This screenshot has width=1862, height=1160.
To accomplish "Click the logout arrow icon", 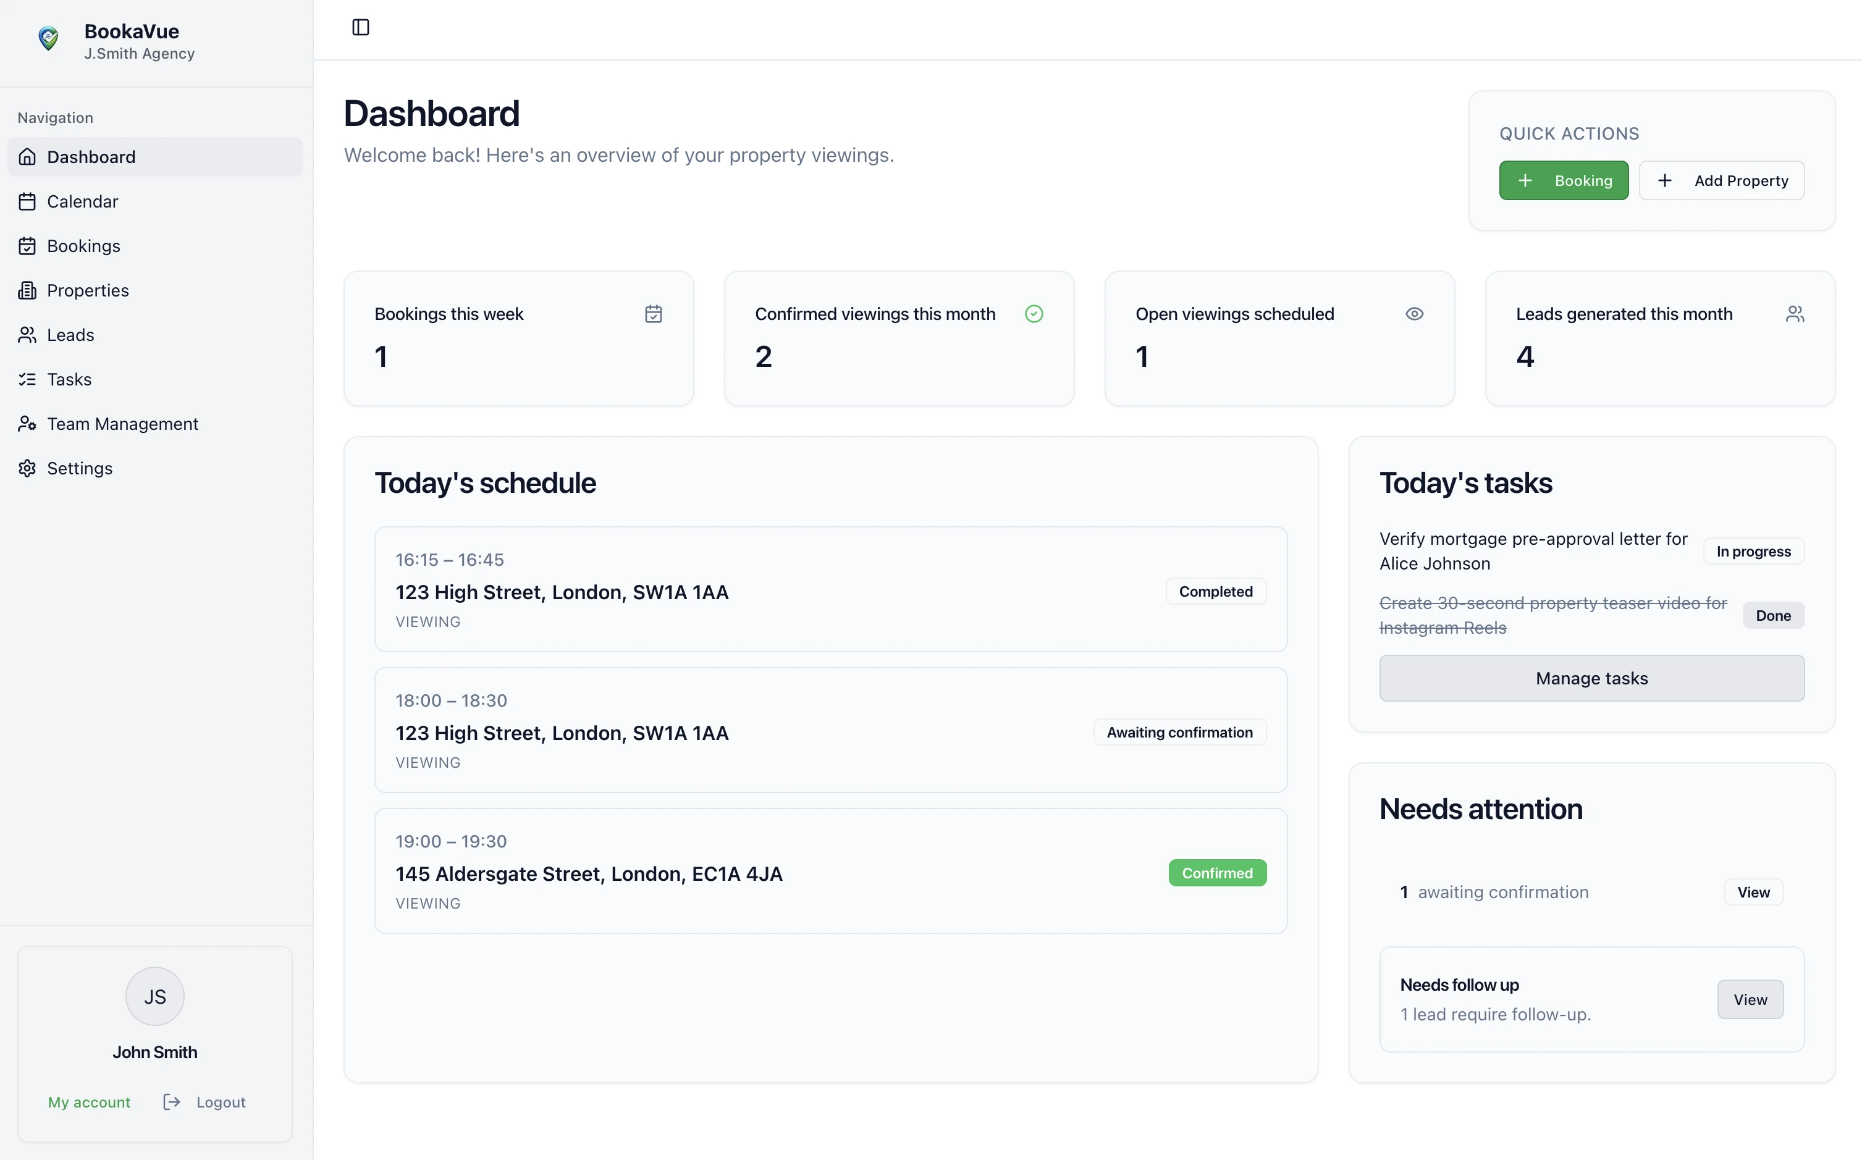I will point(171,1102).
